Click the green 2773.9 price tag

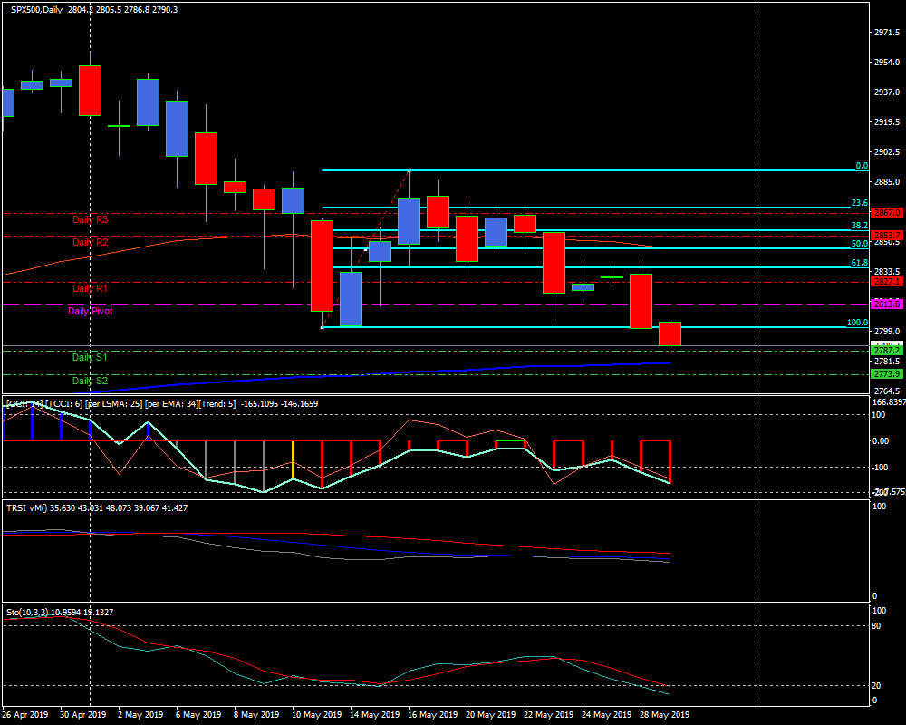(886, 374)
